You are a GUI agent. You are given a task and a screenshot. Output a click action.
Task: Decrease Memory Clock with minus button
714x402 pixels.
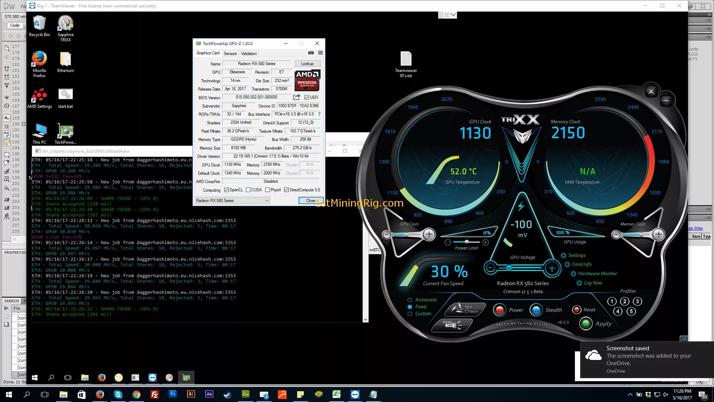click(616, 234)
